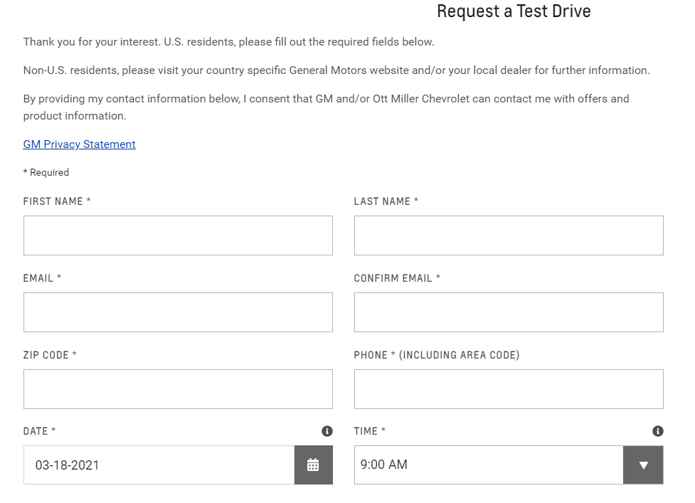
Task: Click the 03-18-2021 date text field
Action: coord(159,465)
